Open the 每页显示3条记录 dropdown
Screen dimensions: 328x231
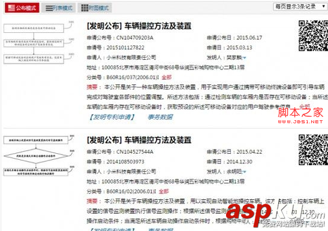point(300,7)
